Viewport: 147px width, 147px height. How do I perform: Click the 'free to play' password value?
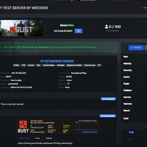pos(16,80)
